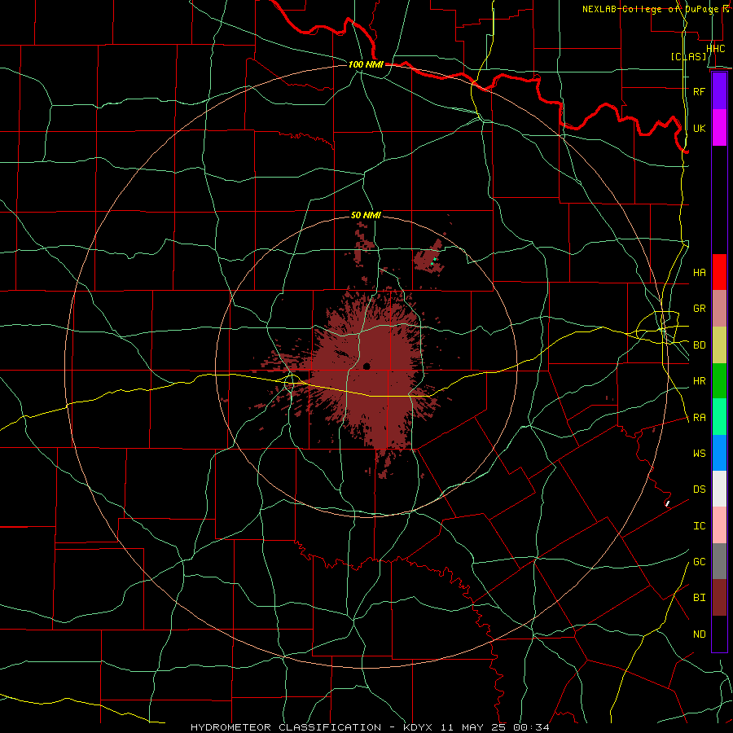Click the IC light pink legend swatch
This screenshot has width=733, height=733.
[719, 525]
